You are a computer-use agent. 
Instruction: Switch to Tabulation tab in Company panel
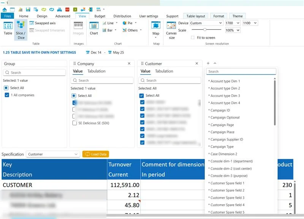(97, 71)
